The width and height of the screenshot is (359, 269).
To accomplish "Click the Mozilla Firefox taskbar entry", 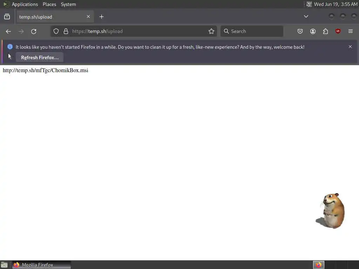I will tap(41, 265).
